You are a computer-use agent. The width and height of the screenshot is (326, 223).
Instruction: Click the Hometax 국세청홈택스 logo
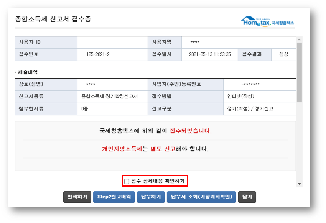coord(268,21)
